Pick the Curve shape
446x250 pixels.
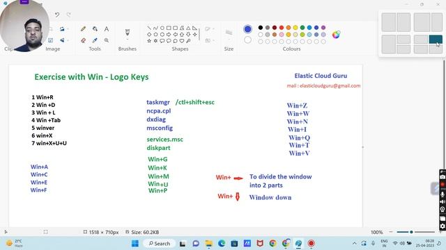coord(155,28)
